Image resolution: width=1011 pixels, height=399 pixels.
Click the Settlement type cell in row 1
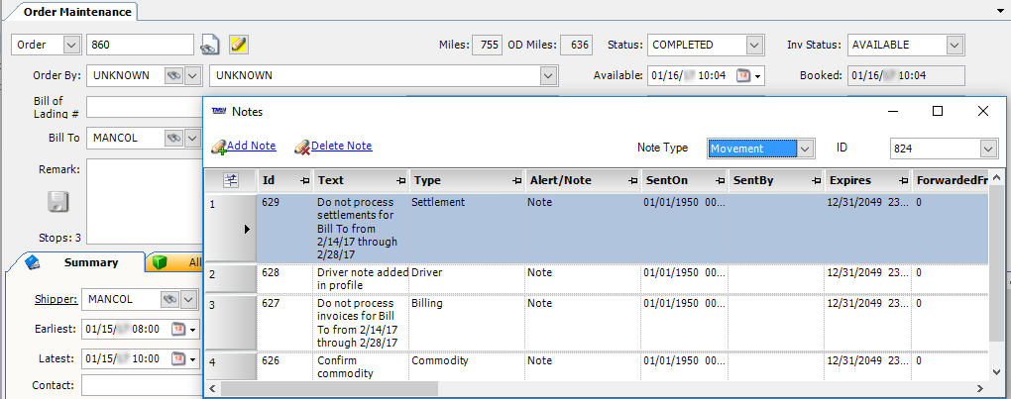click(467, 229)
